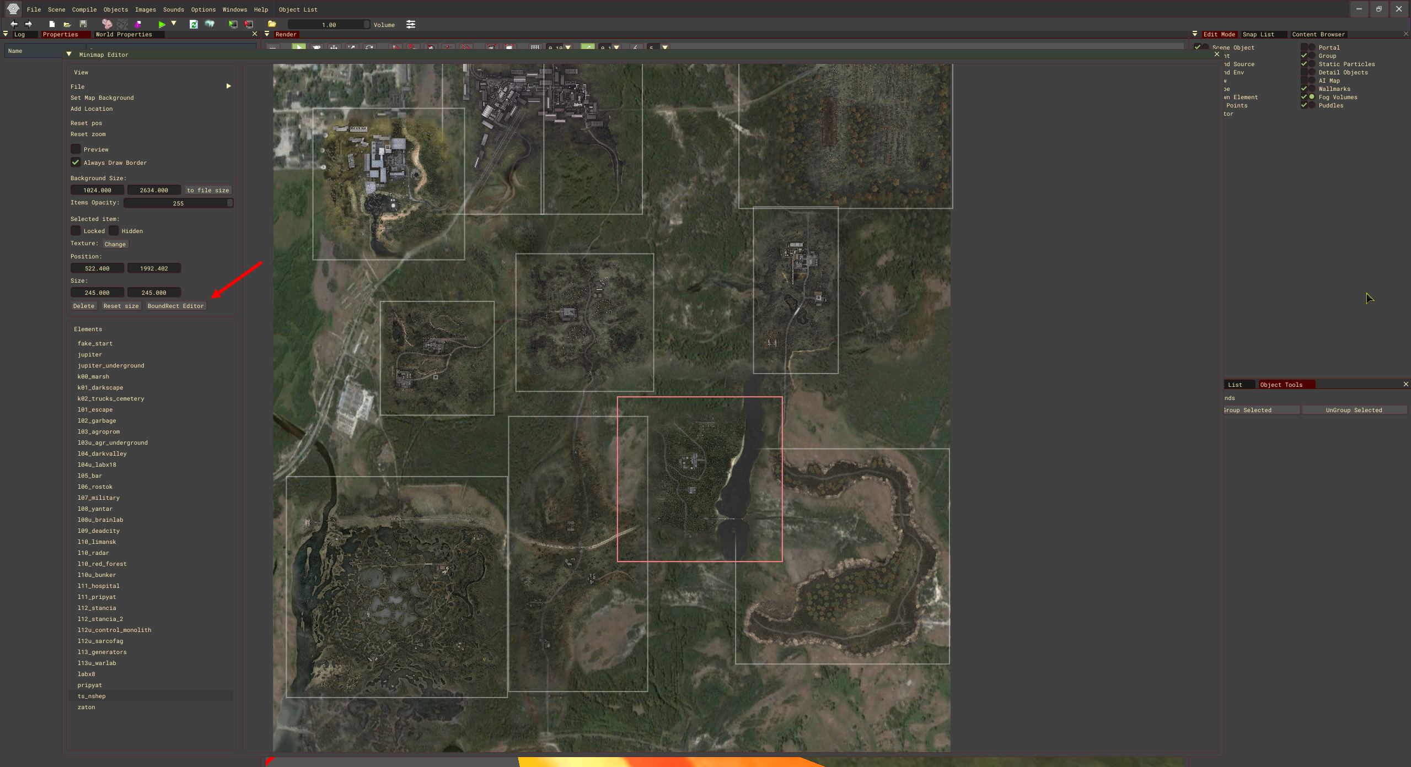Image resolution: width=1411 pixels, height=767 pixels.
Task: Toggle the Locked checkbox for the selected item
Action: tap(76, 231)
